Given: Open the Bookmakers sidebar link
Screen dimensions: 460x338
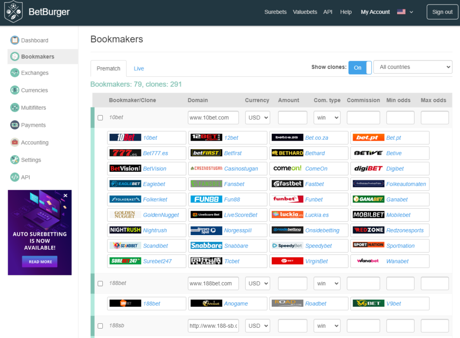Looking at the screenshot, I should pyautogui.click(x=43, y=57).
